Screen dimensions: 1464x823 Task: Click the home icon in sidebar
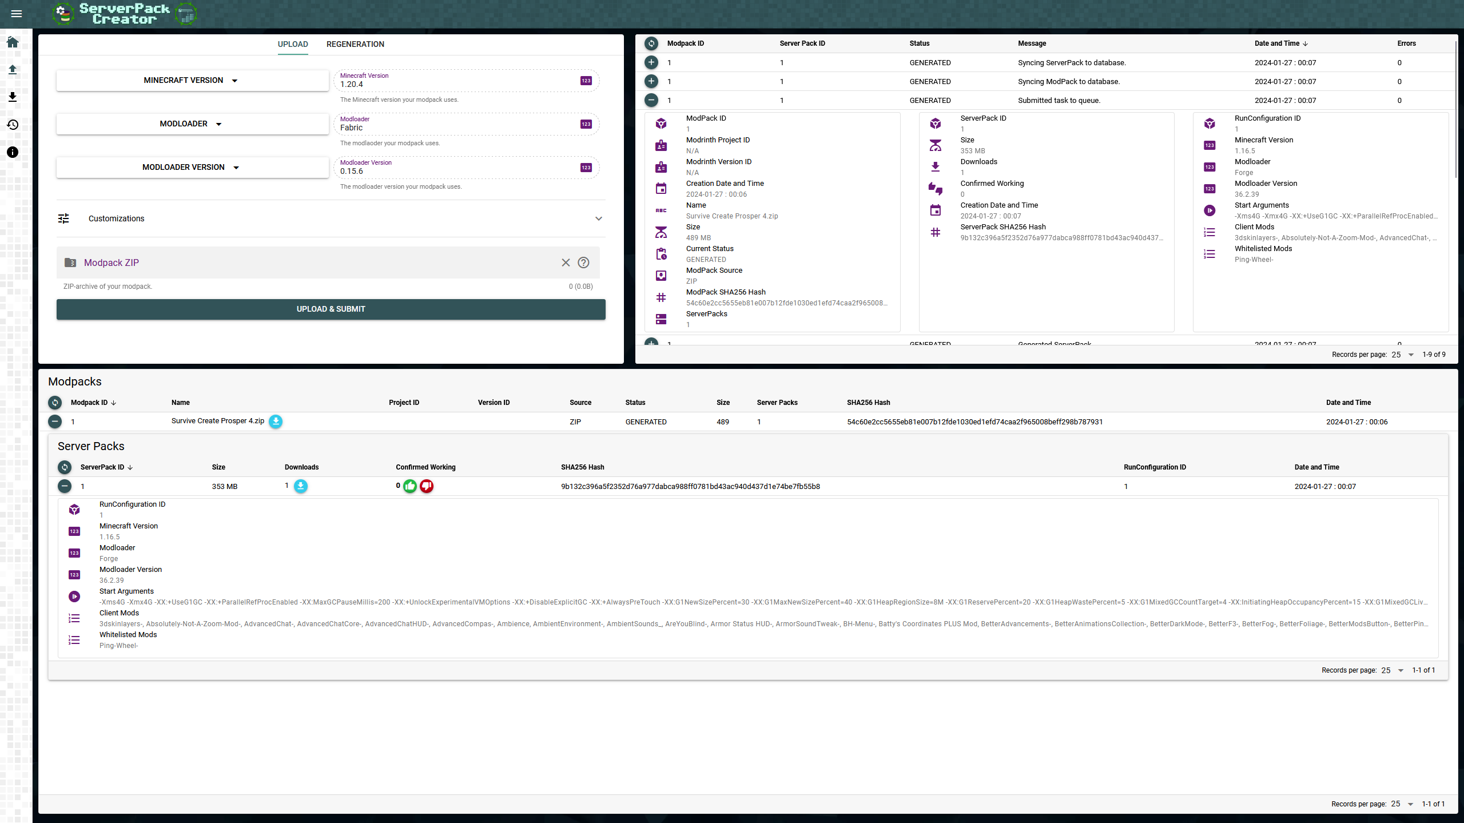pos(13,42)
